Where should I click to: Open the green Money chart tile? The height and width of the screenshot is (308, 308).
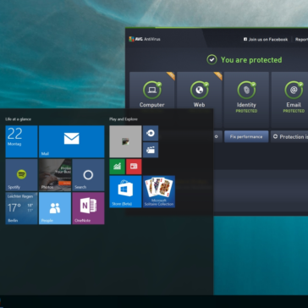click(117, 167)
